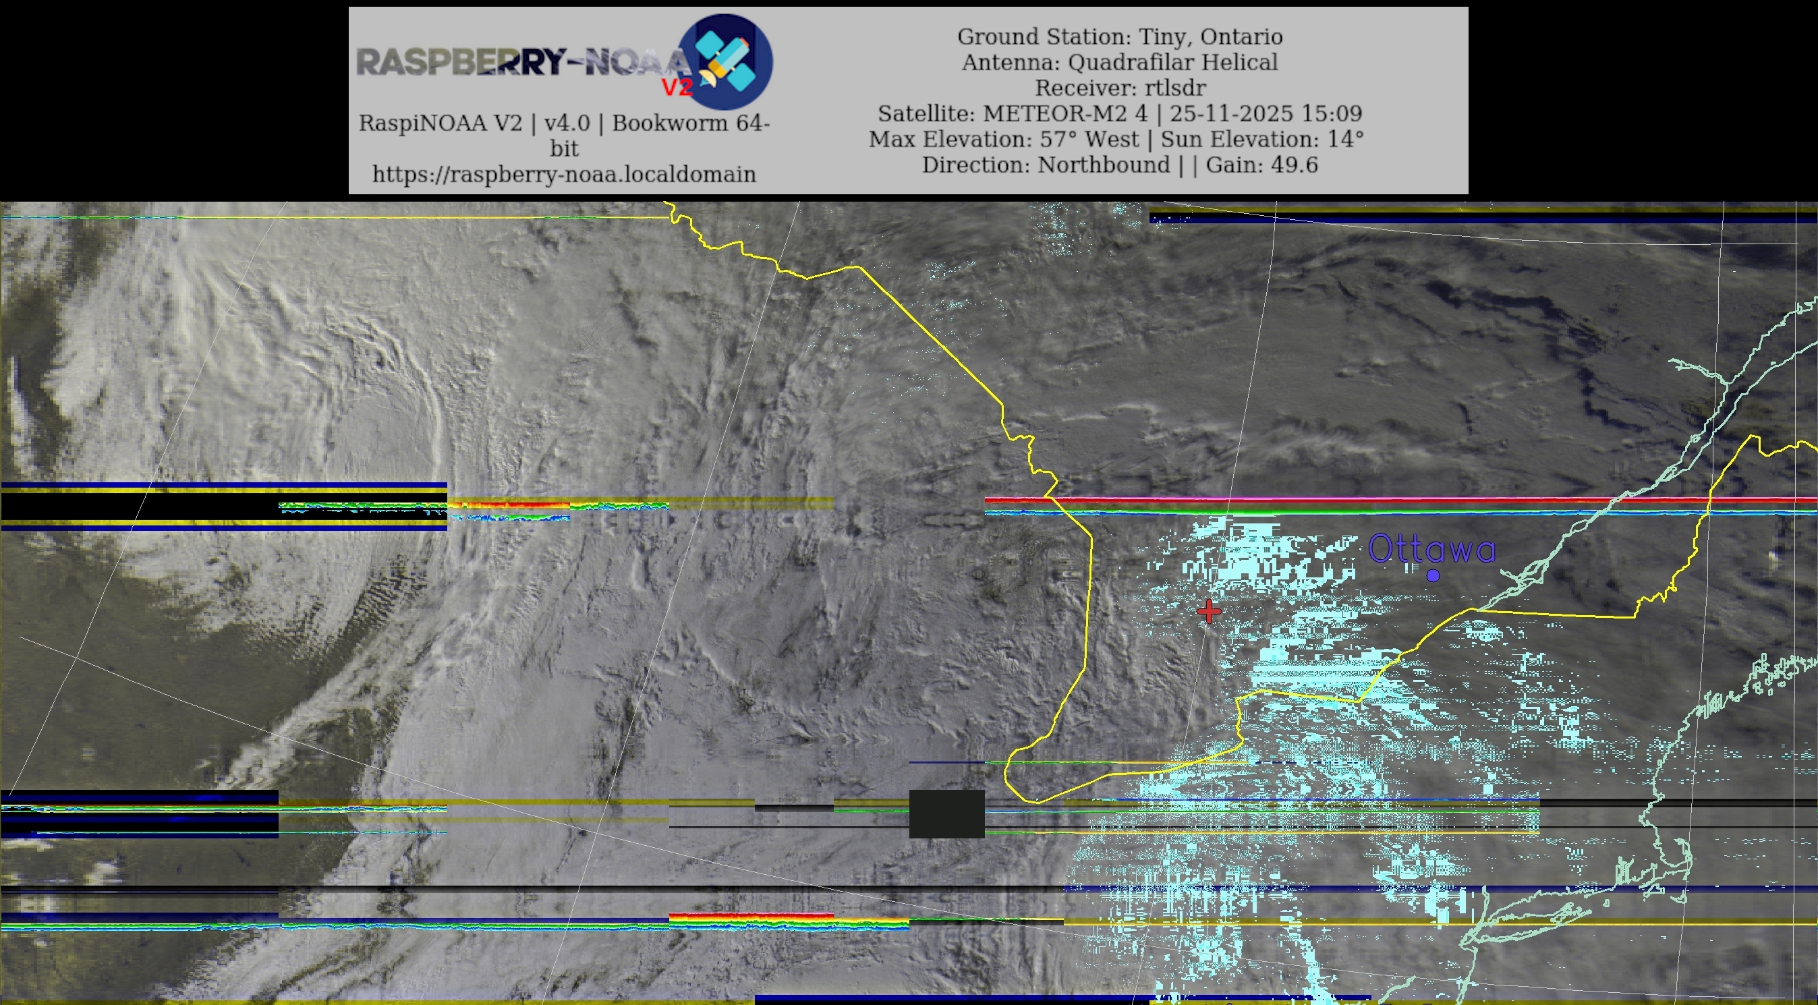Image resolution: width=1818 pixels, height=1005 pixels.
Task: Click the satellite icon in the logo
Action: (725, 61)
